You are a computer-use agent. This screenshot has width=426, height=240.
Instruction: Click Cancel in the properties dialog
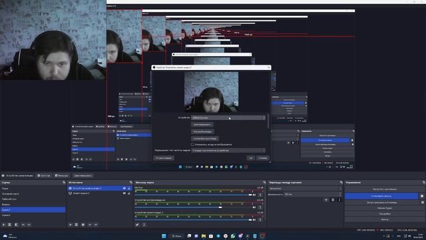click(262, 158)
